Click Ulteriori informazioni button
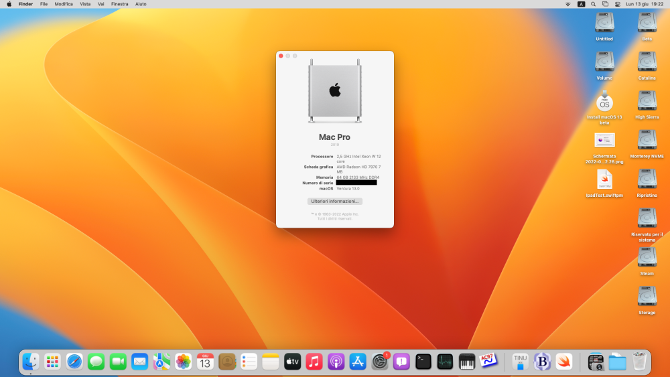Viewport: 670px width, 377px height. (x=334, y=201)
